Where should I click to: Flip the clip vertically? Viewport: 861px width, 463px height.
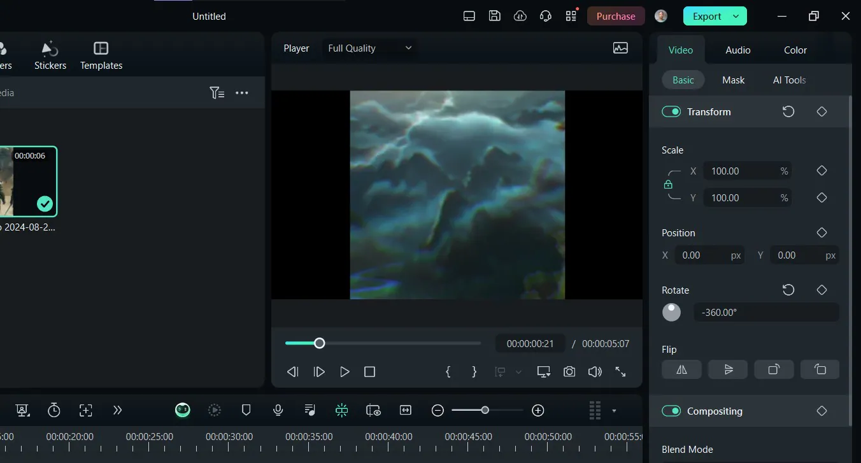pyautogui.click(x=728, y=369)
